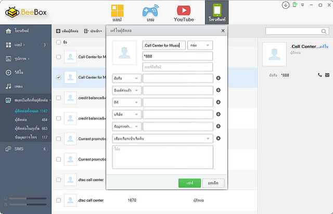Open the address type dropdown

click(126, 126)
